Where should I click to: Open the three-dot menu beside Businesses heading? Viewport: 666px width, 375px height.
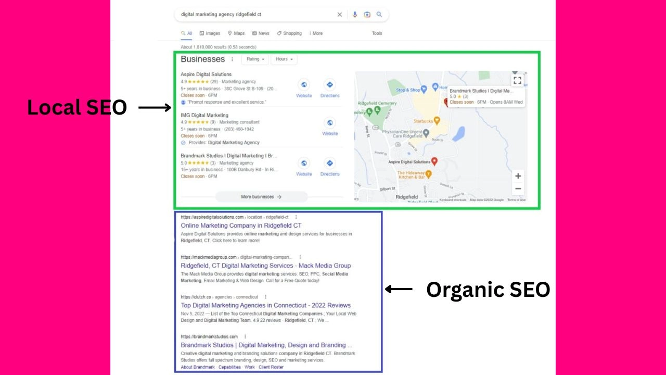(232, 59)
